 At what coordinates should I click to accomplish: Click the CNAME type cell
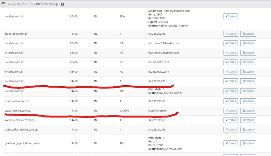click(x=124, y=111)
